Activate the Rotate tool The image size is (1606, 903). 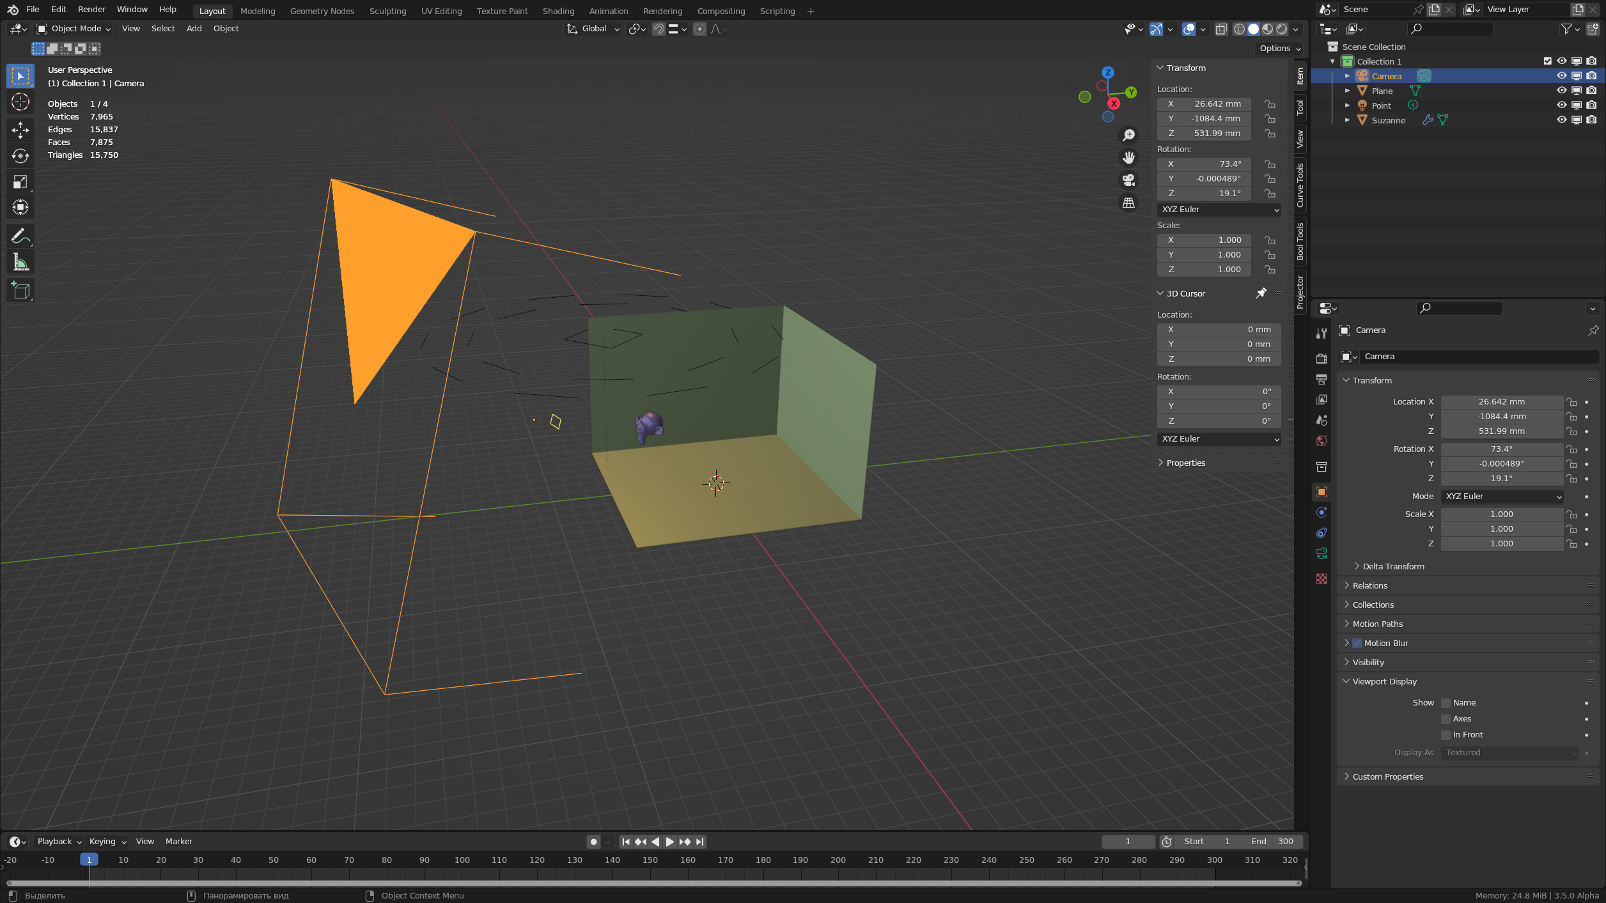click(20, 156)
